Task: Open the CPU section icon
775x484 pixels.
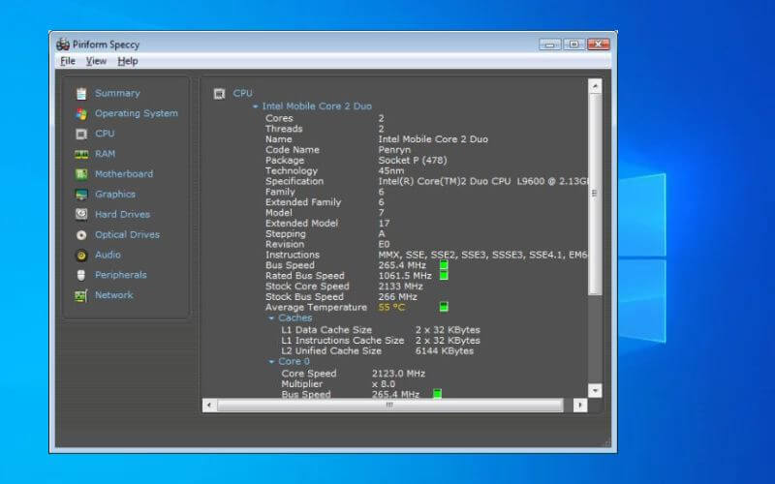Action: pyautogui.click(x=81, y=135)
